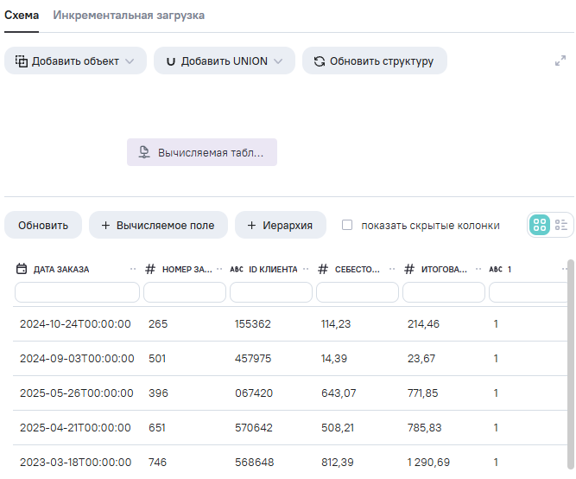
Task: Switch to Инкрементальная загрузка tab
Action: (129, 16)
